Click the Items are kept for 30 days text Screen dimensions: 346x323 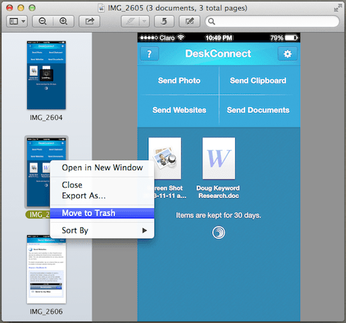coord(218,215)
